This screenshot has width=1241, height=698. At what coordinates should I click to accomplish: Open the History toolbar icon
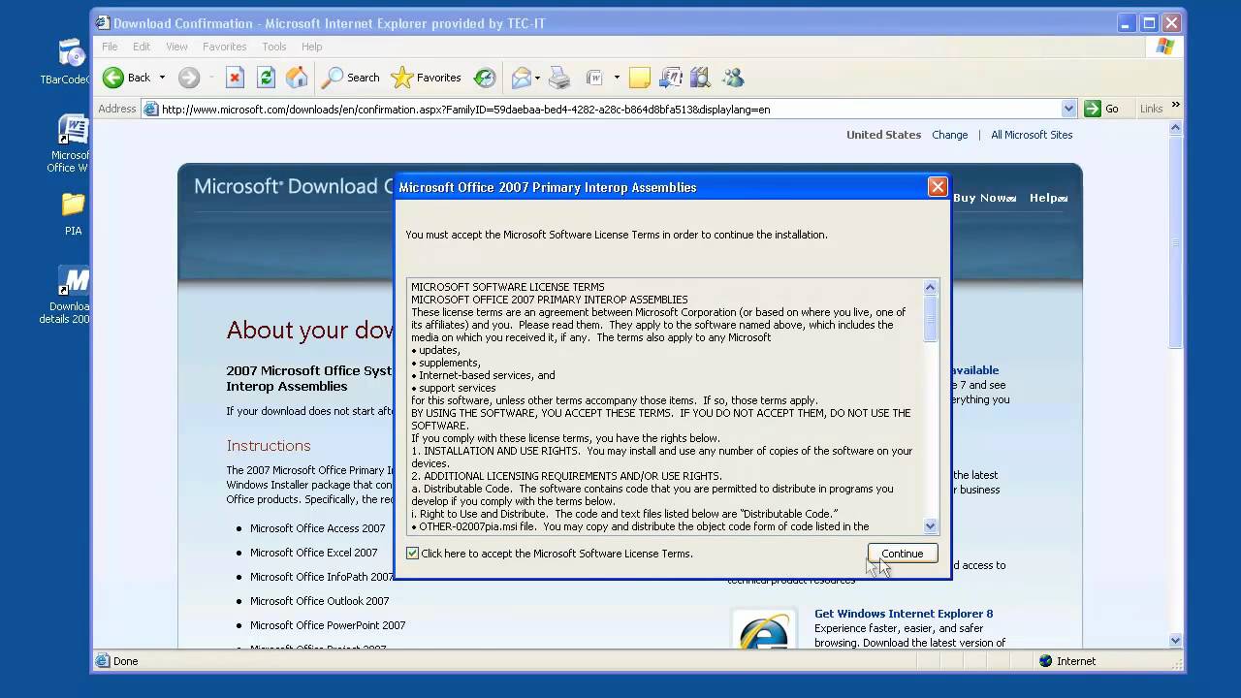click(485, 78)
